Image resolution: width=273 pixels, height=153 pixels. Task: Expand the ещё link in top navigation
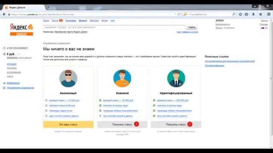pos(113,20)
